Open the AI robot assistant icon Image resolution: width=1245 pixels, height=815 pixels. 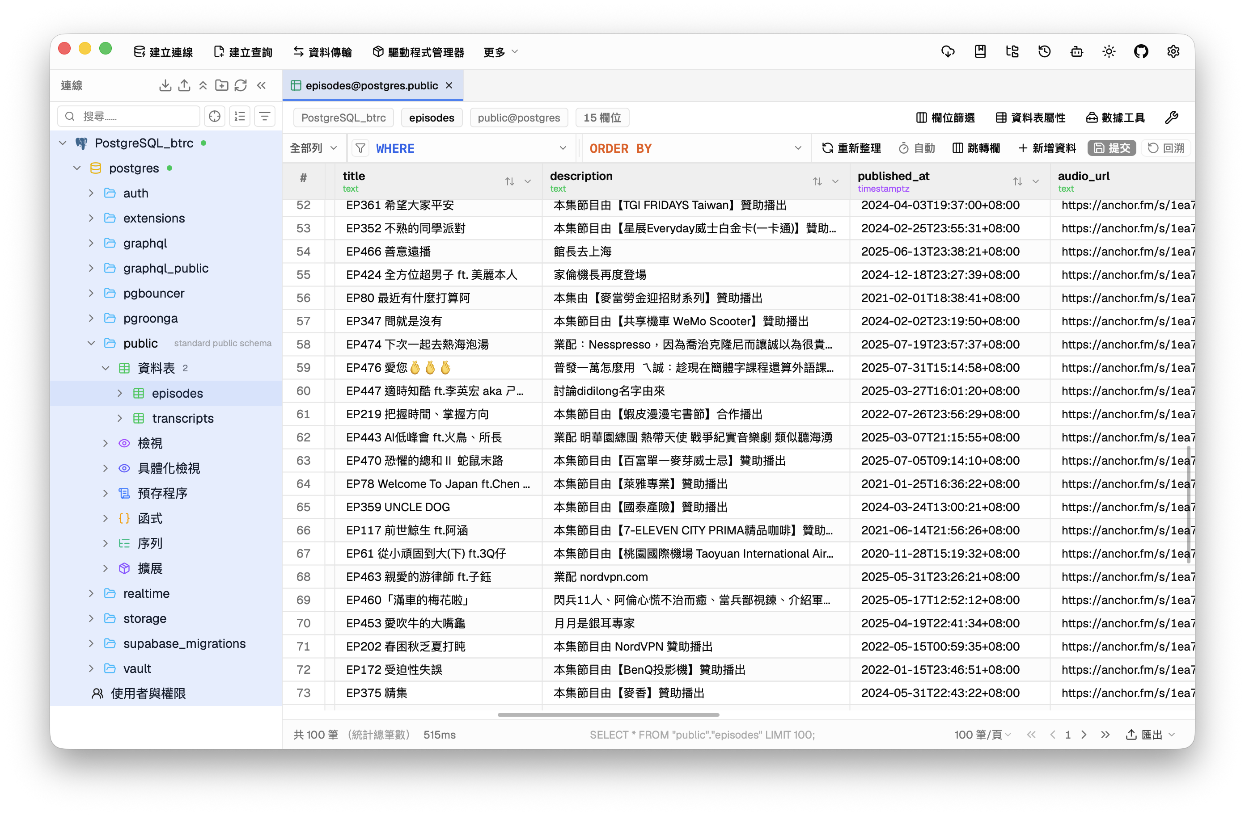pos(1076,51)
